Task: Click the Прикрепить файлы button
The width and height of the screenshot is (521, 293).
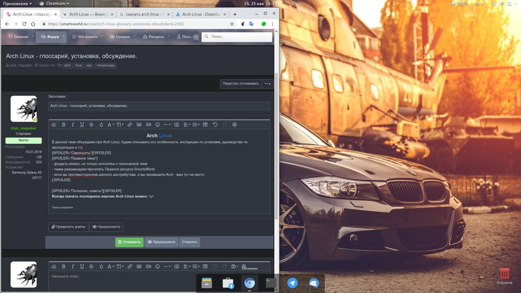Action: (x=68, y=227)
